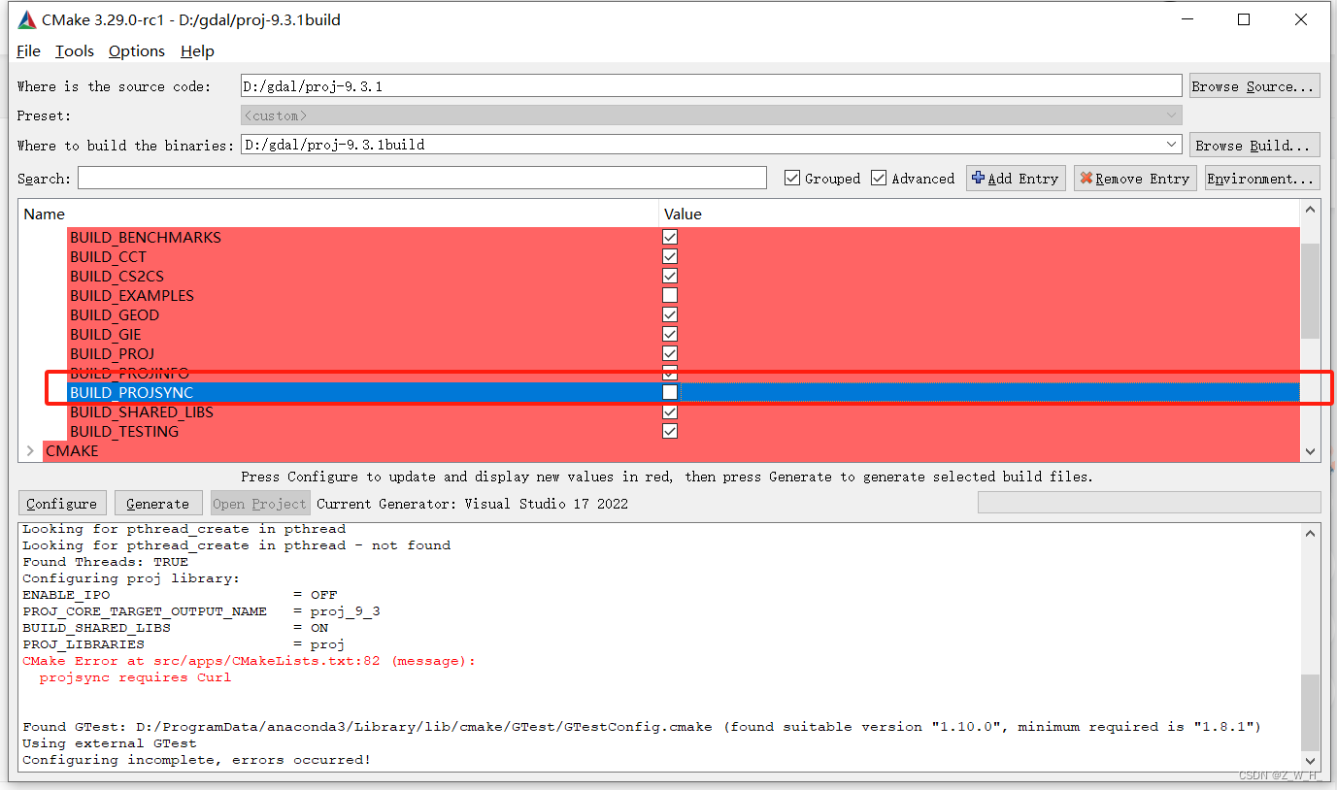Open the build binaries path dropdown
Viewport: 1337px width, 790px height.
tap(1171, 145)
